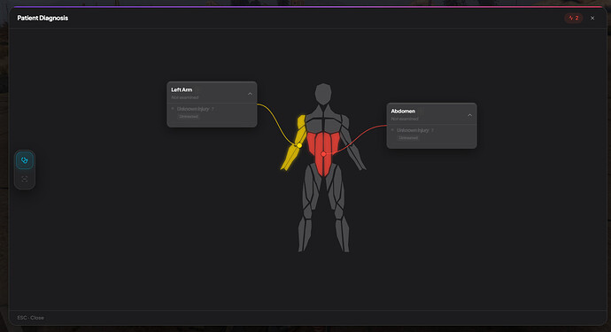Select Unknown Injury in Abdomen card
Screen dimensions: 611x332
[413, 130]
